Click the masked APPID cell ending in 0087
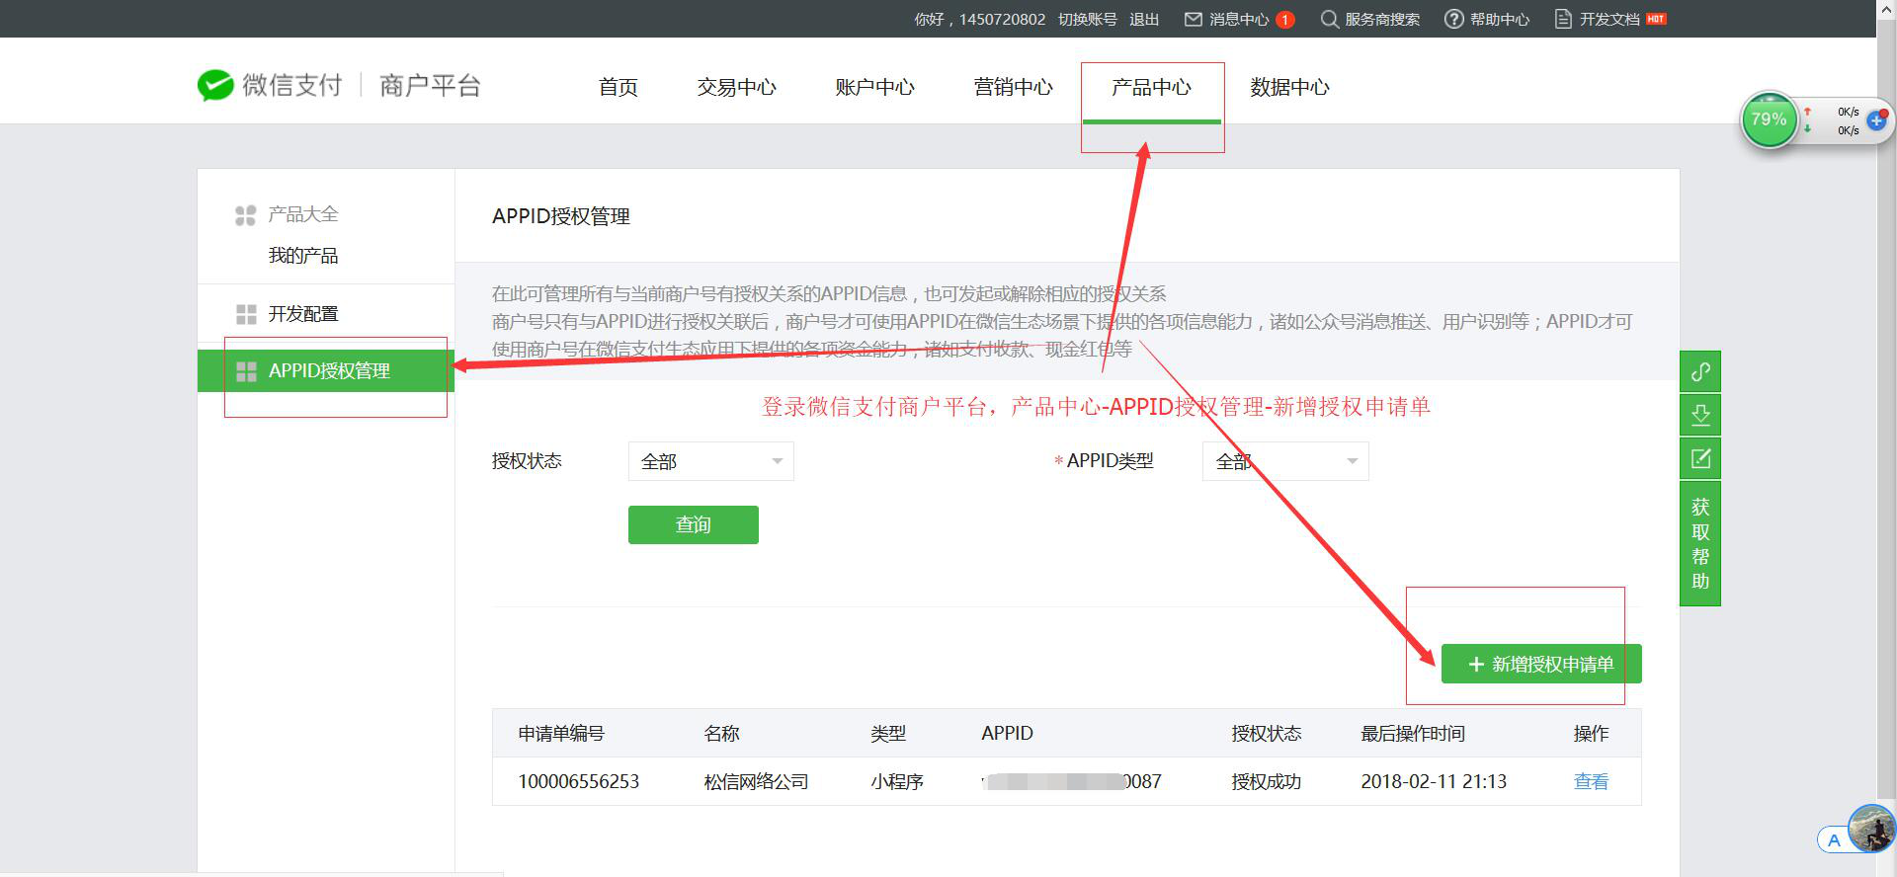The height and width of the screenshot is (877, 1897). (1072, 781)
